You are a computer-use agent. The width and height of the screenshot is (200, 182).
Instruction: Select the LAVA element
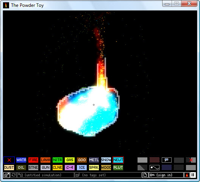[45, 160]
